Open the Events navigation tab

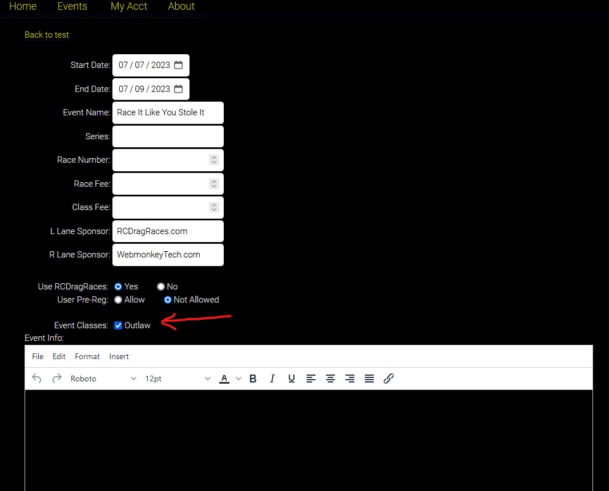pos(72,6)
